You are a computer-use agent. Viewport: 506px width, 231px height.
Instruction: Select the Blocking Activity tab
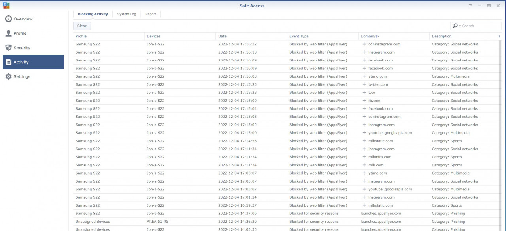93,14
